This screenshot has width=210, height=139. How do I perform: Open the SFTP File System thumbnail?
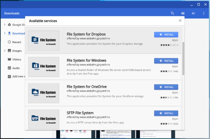[44, 119]
